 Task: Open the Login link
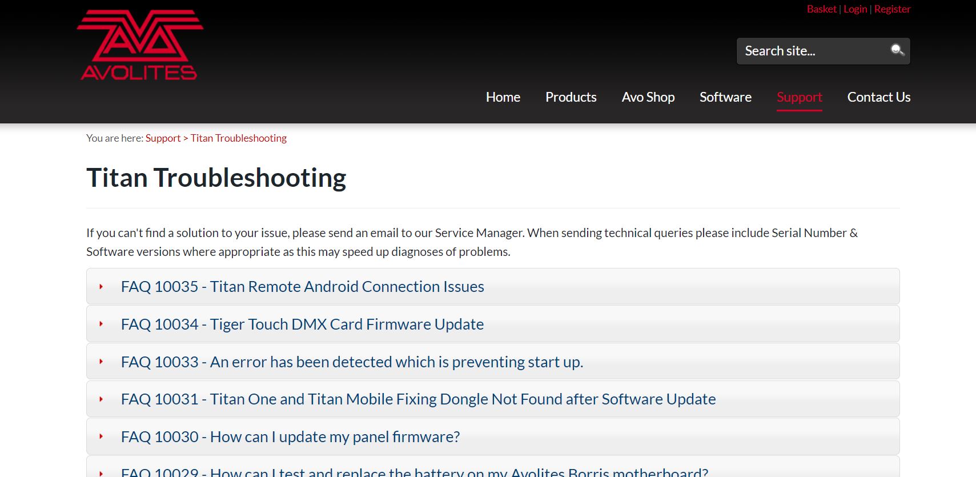coord(855,9)
